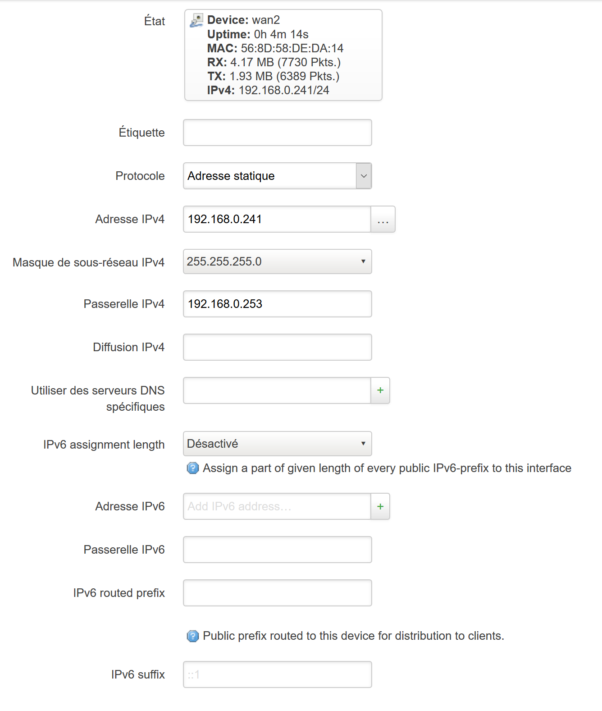Click the empty Diffusion IPv4 field
The width and height of the screenshot is (602, 711).
(277, 347)
